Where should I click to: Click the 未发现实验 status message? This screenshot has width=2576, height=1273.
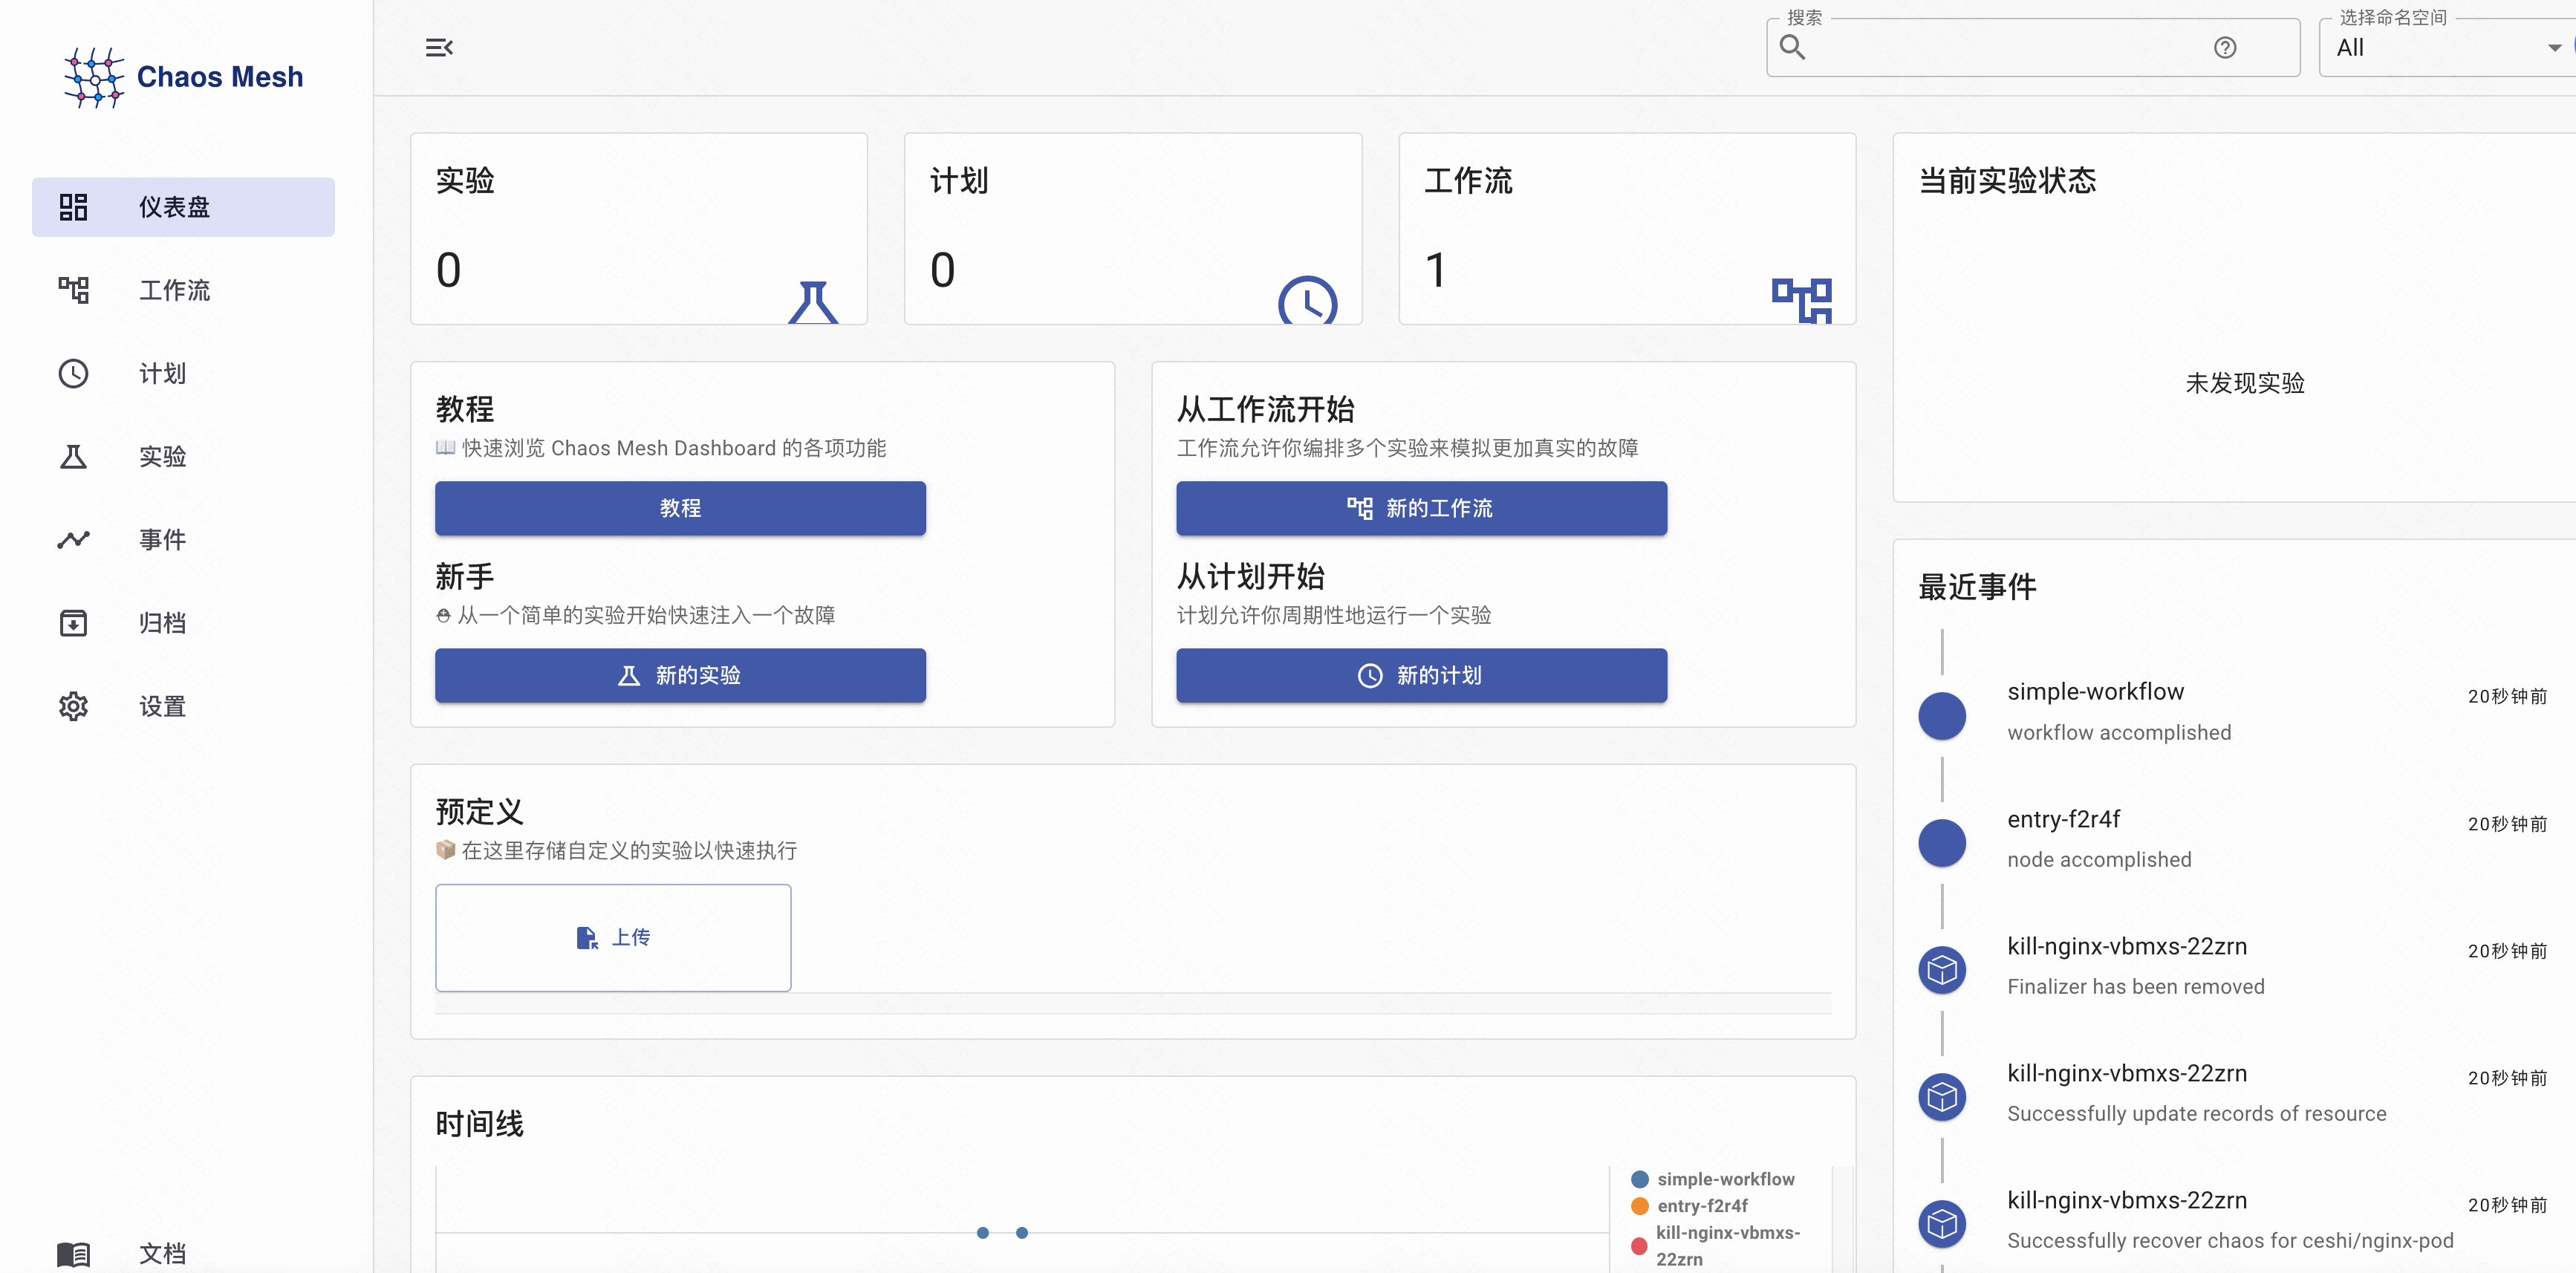click(2245, 383)
